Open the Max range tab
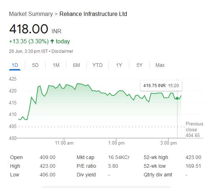Viewport: 220px width, 188px height. [x=160, y=65]
